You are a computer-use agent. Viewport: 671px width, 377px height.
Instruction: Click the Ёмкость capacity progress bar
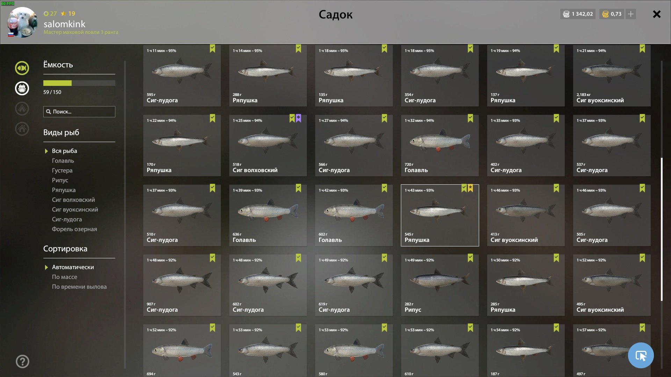pos(79,83)
